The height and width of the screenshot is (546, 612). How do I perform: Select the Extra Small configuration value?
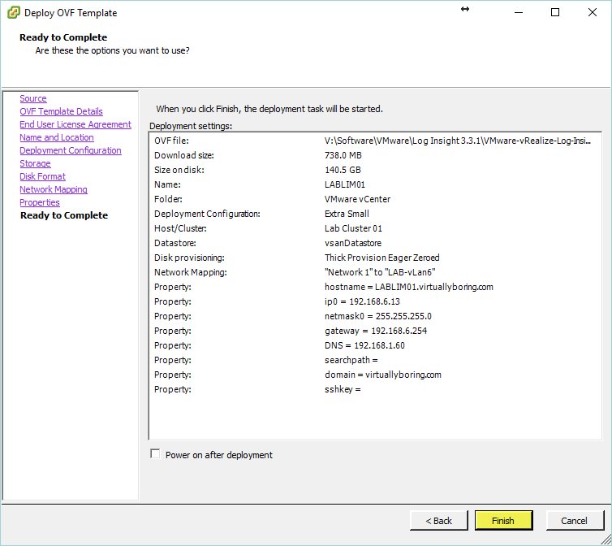click(347, 214)
